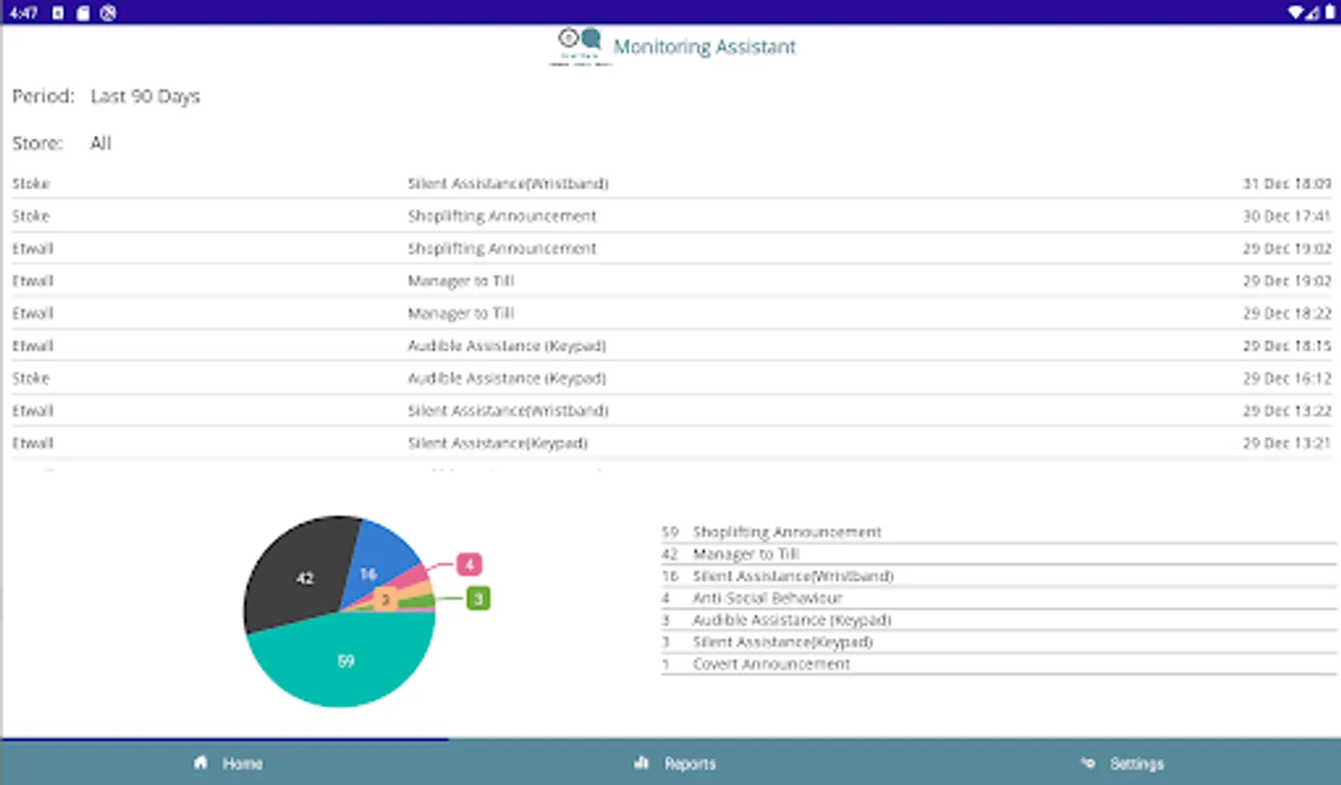Open the '31 Dec 18:09' Stoke row
Viewport: 1341px width, 785px height.
[670, 183]
